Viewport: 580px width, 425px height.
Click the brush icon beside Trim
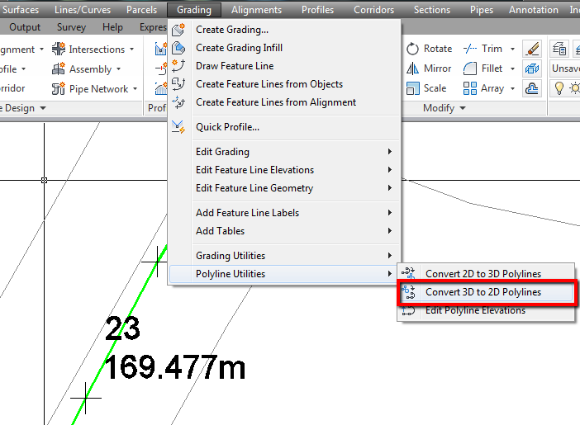[532, 49]
